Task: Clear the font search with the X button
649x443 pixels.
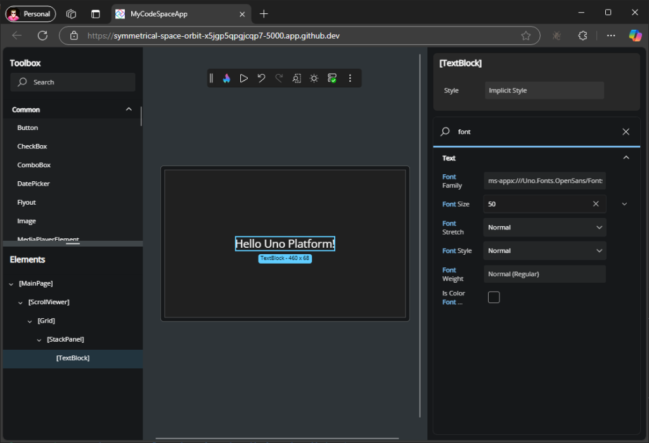Action: pos(626,131)
